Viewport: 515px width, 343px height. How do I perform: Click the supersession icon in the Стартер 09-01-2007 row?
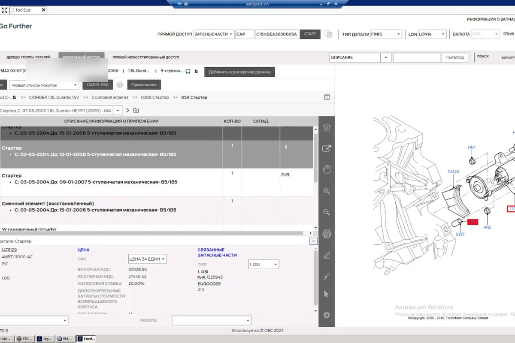point(285,175)
